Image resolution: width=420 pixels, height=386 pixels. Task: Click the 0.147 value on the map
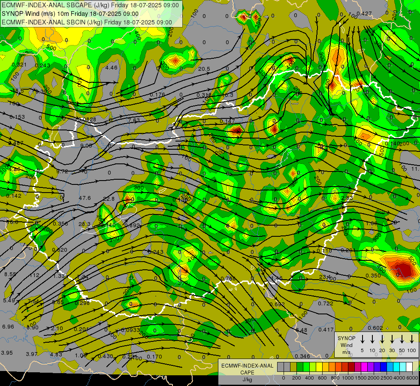227,121
